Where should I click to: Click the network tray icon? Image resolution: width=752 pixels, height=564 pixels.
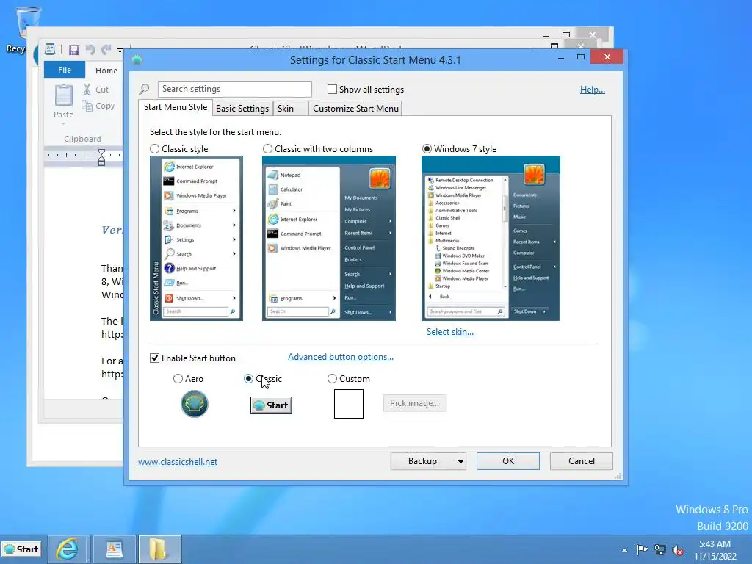click(660, 549)
